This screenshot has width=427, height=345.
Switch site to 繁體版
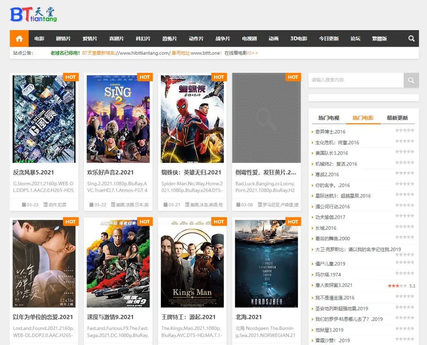pos(379,38)
